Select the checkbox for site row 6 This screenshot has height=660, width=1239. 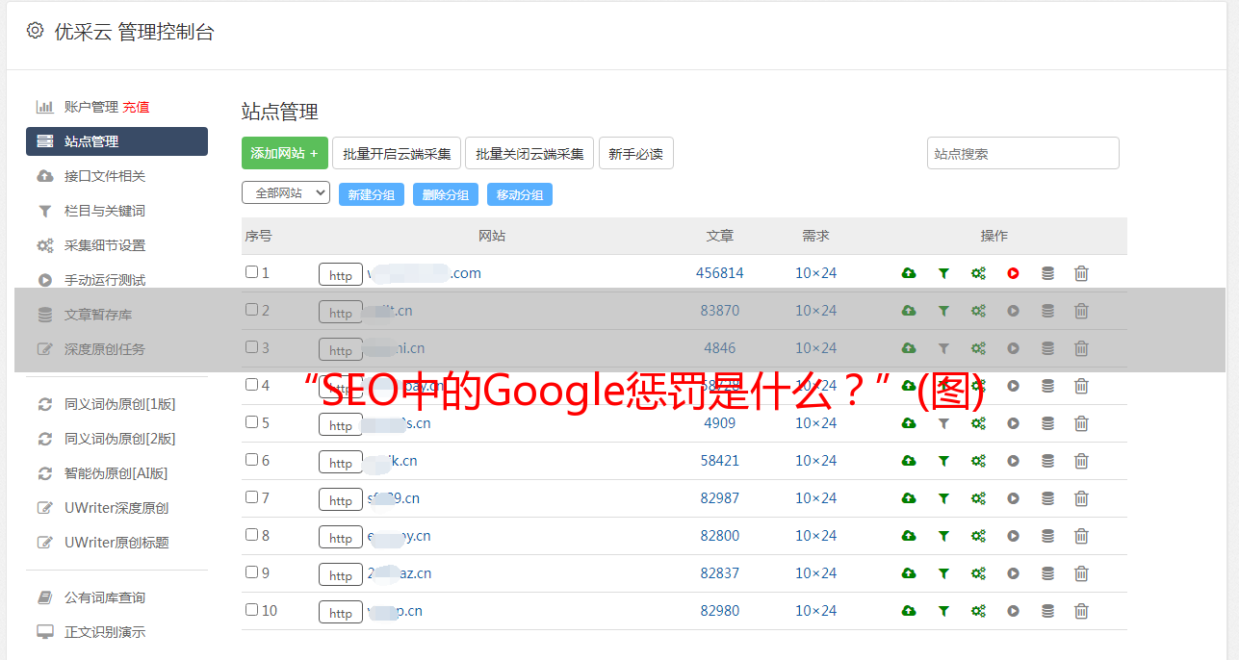click(x=251, y=460)
